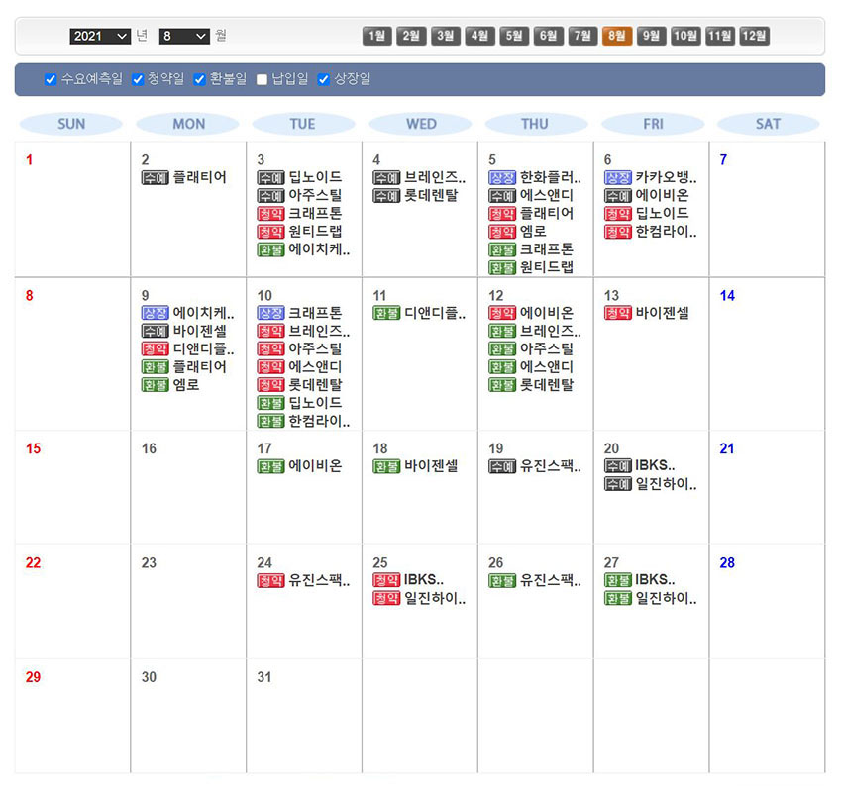Click the 상장 badge for 한화플러.. on the 5th
This screenshot has height=790, width=842.
502,177
